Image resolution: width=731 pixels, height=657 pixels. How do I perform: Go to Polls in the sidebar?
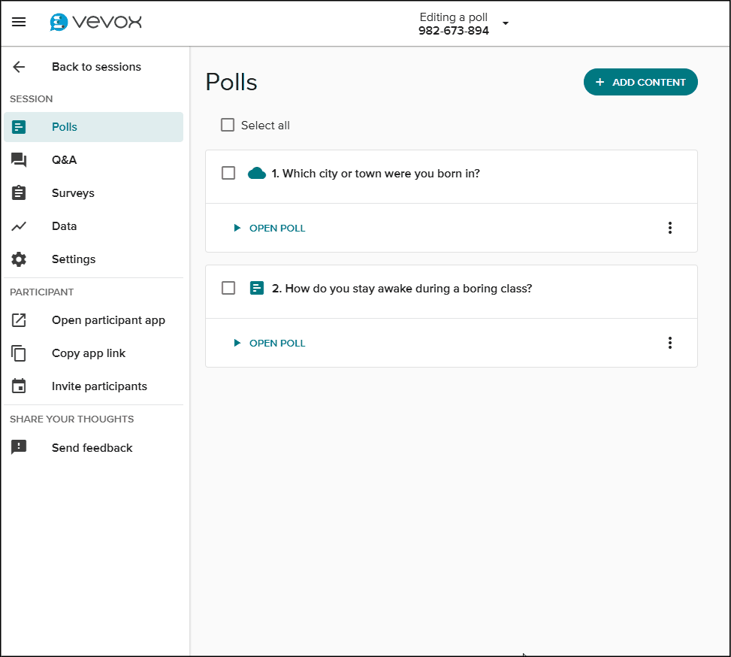tap(65, 127)
